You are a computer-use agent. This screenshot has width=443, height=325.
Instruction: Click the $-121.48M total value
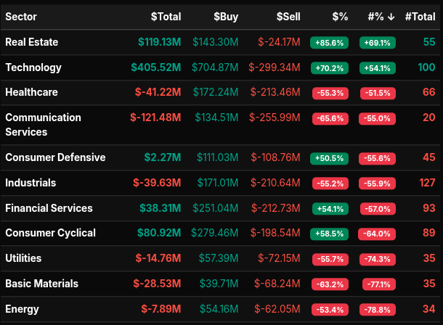pyautogui.click(x=155, y=118)
